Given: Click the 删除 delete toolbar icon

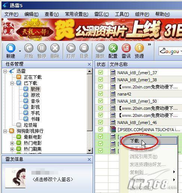Looking at the screenshot, I should point(55,48).
